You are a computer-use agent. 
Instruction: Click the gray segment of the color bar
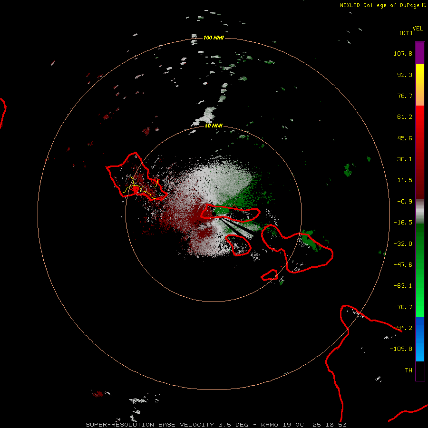(420, 211)
